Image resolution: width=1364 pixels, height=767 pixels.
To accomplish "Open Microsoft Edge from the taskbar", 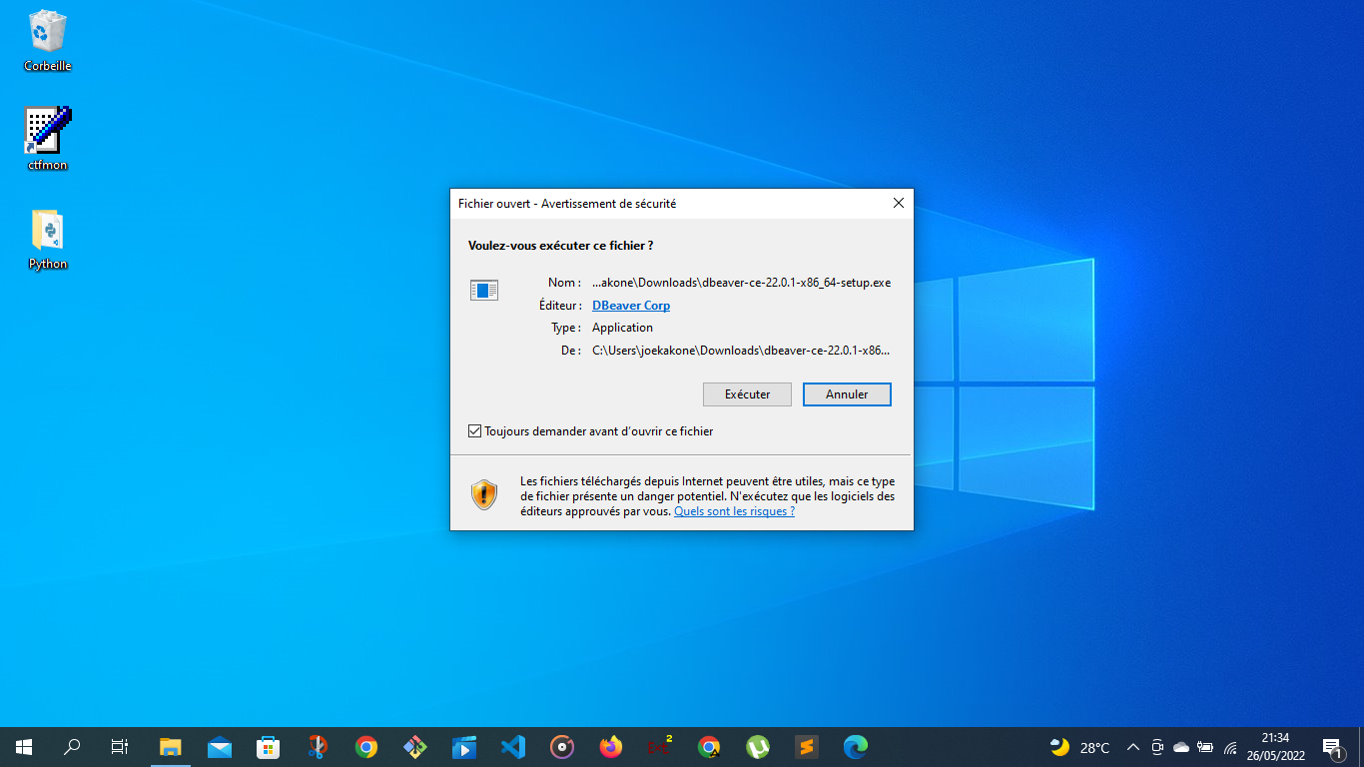I will 856,747.
